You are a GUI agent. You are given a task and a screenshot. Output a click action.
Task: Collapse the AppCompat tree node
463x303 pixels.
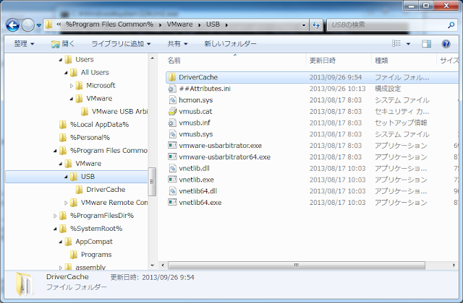pyautogui.click(x=61, y=242)
